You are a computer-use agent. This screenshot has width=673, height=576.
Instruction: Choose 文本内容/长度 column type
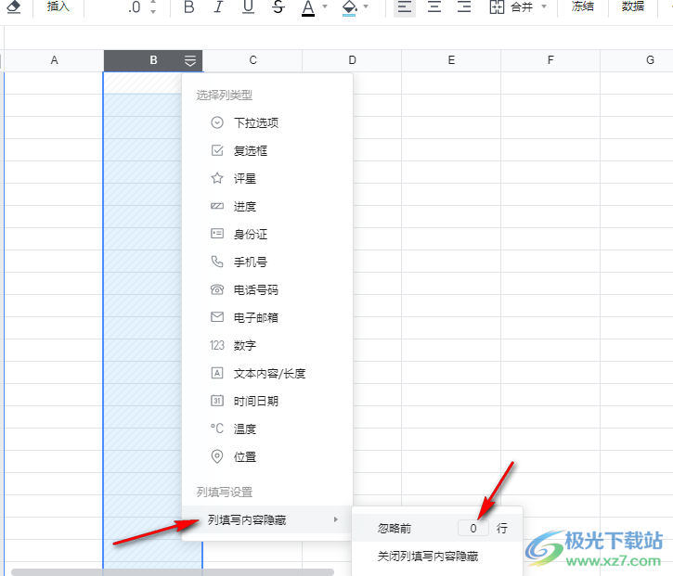tap(267, 374)
